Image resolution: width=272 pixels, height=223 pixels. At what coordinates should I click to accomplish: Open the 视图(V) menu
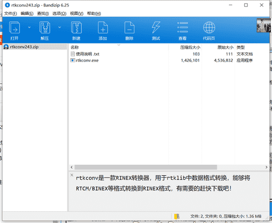[x=76, y=14]
